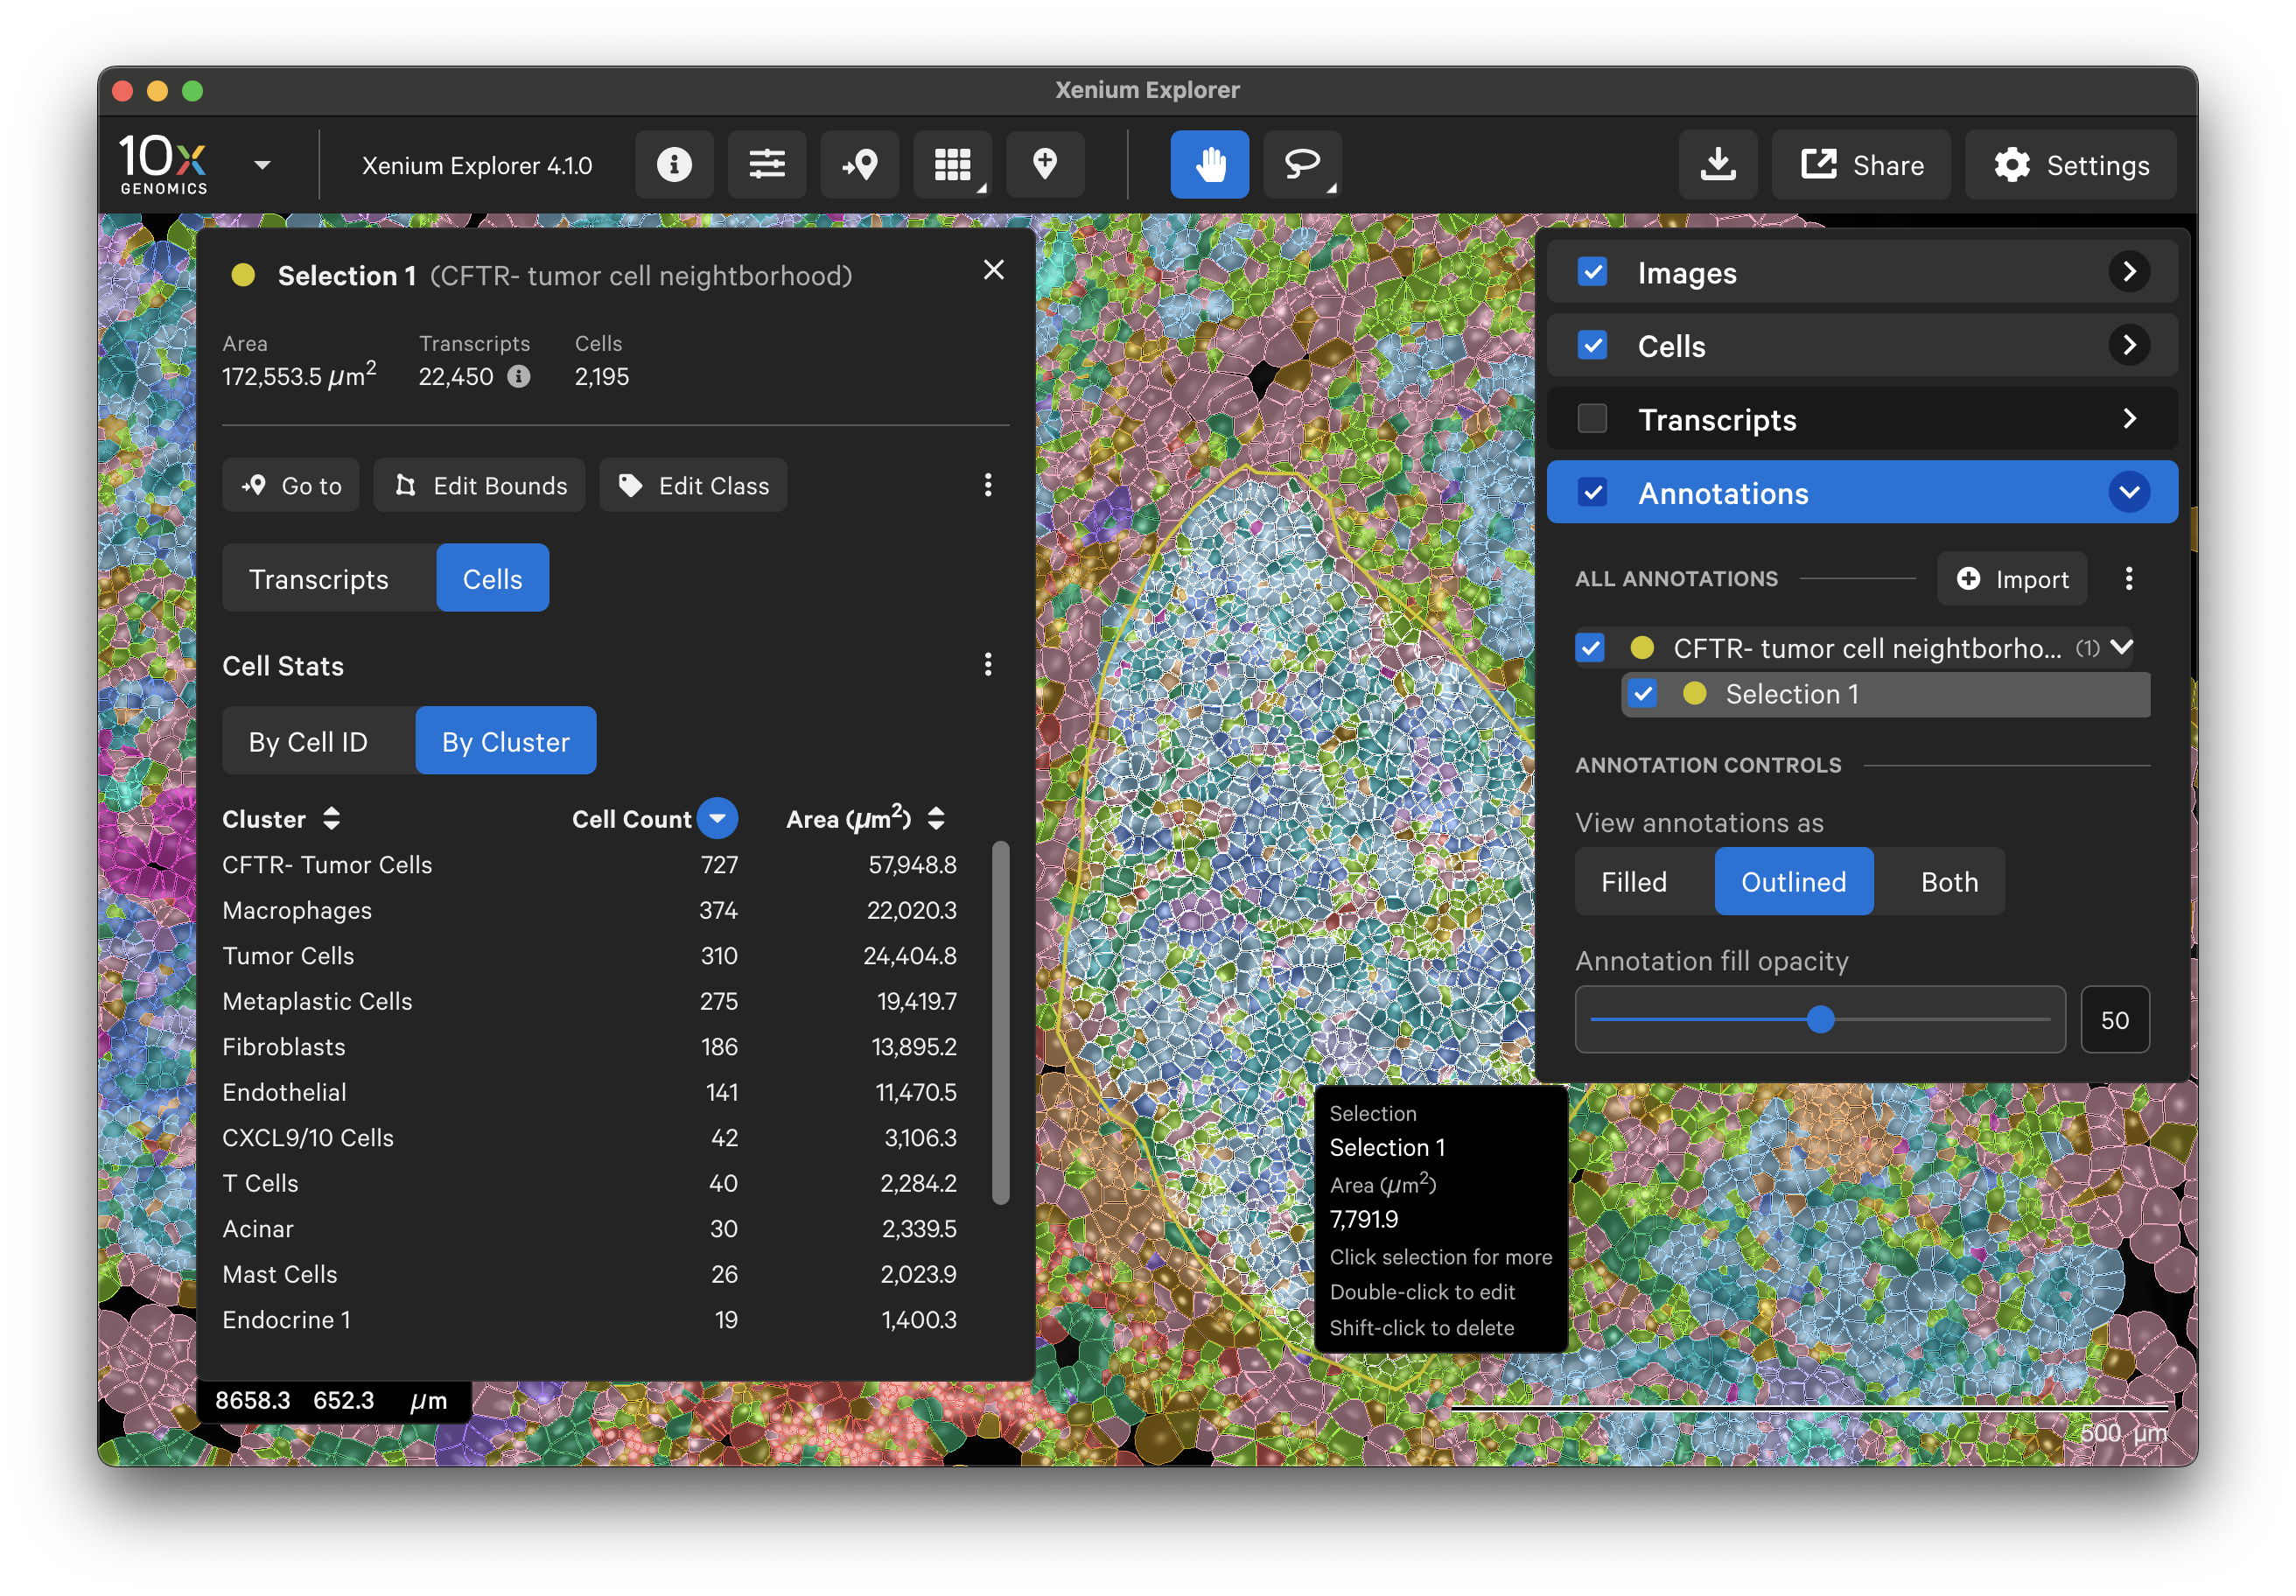Enable the Transcripts layer checkbox
The height and width of the screenshot is (1596, 2296).
click(1591, 419)
